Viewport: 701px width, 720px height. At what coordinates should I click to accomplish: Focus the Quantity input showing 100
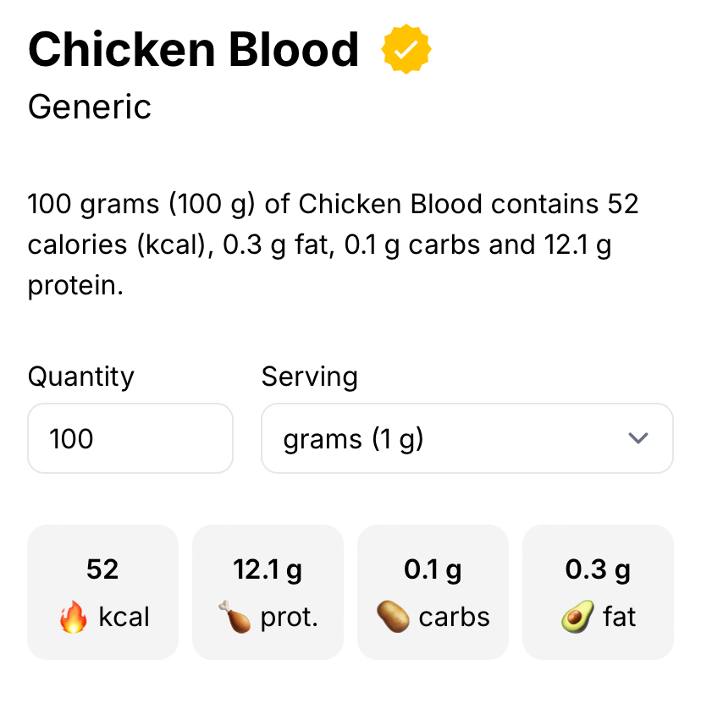click(130, 438)
